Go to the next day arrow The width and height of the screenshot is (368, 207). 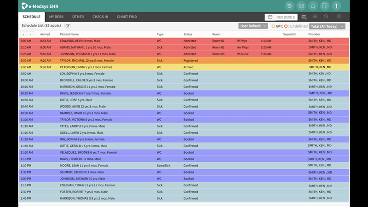click(30, 34)
